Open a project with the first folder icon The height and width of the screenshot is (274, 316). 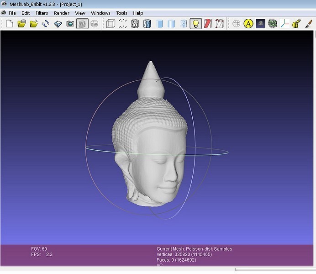tap(21, 23)
